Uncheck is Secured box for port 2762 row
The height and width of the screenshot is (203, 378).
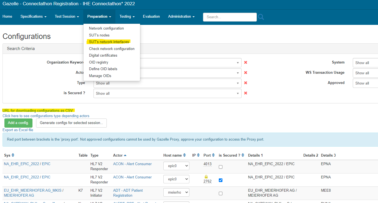[x=220, y=180]
